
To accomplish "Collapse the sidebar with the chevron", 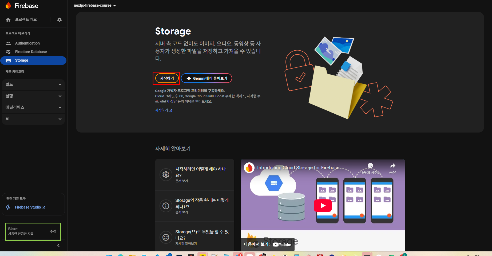I will pyautogui.click(x=58, y=245).
